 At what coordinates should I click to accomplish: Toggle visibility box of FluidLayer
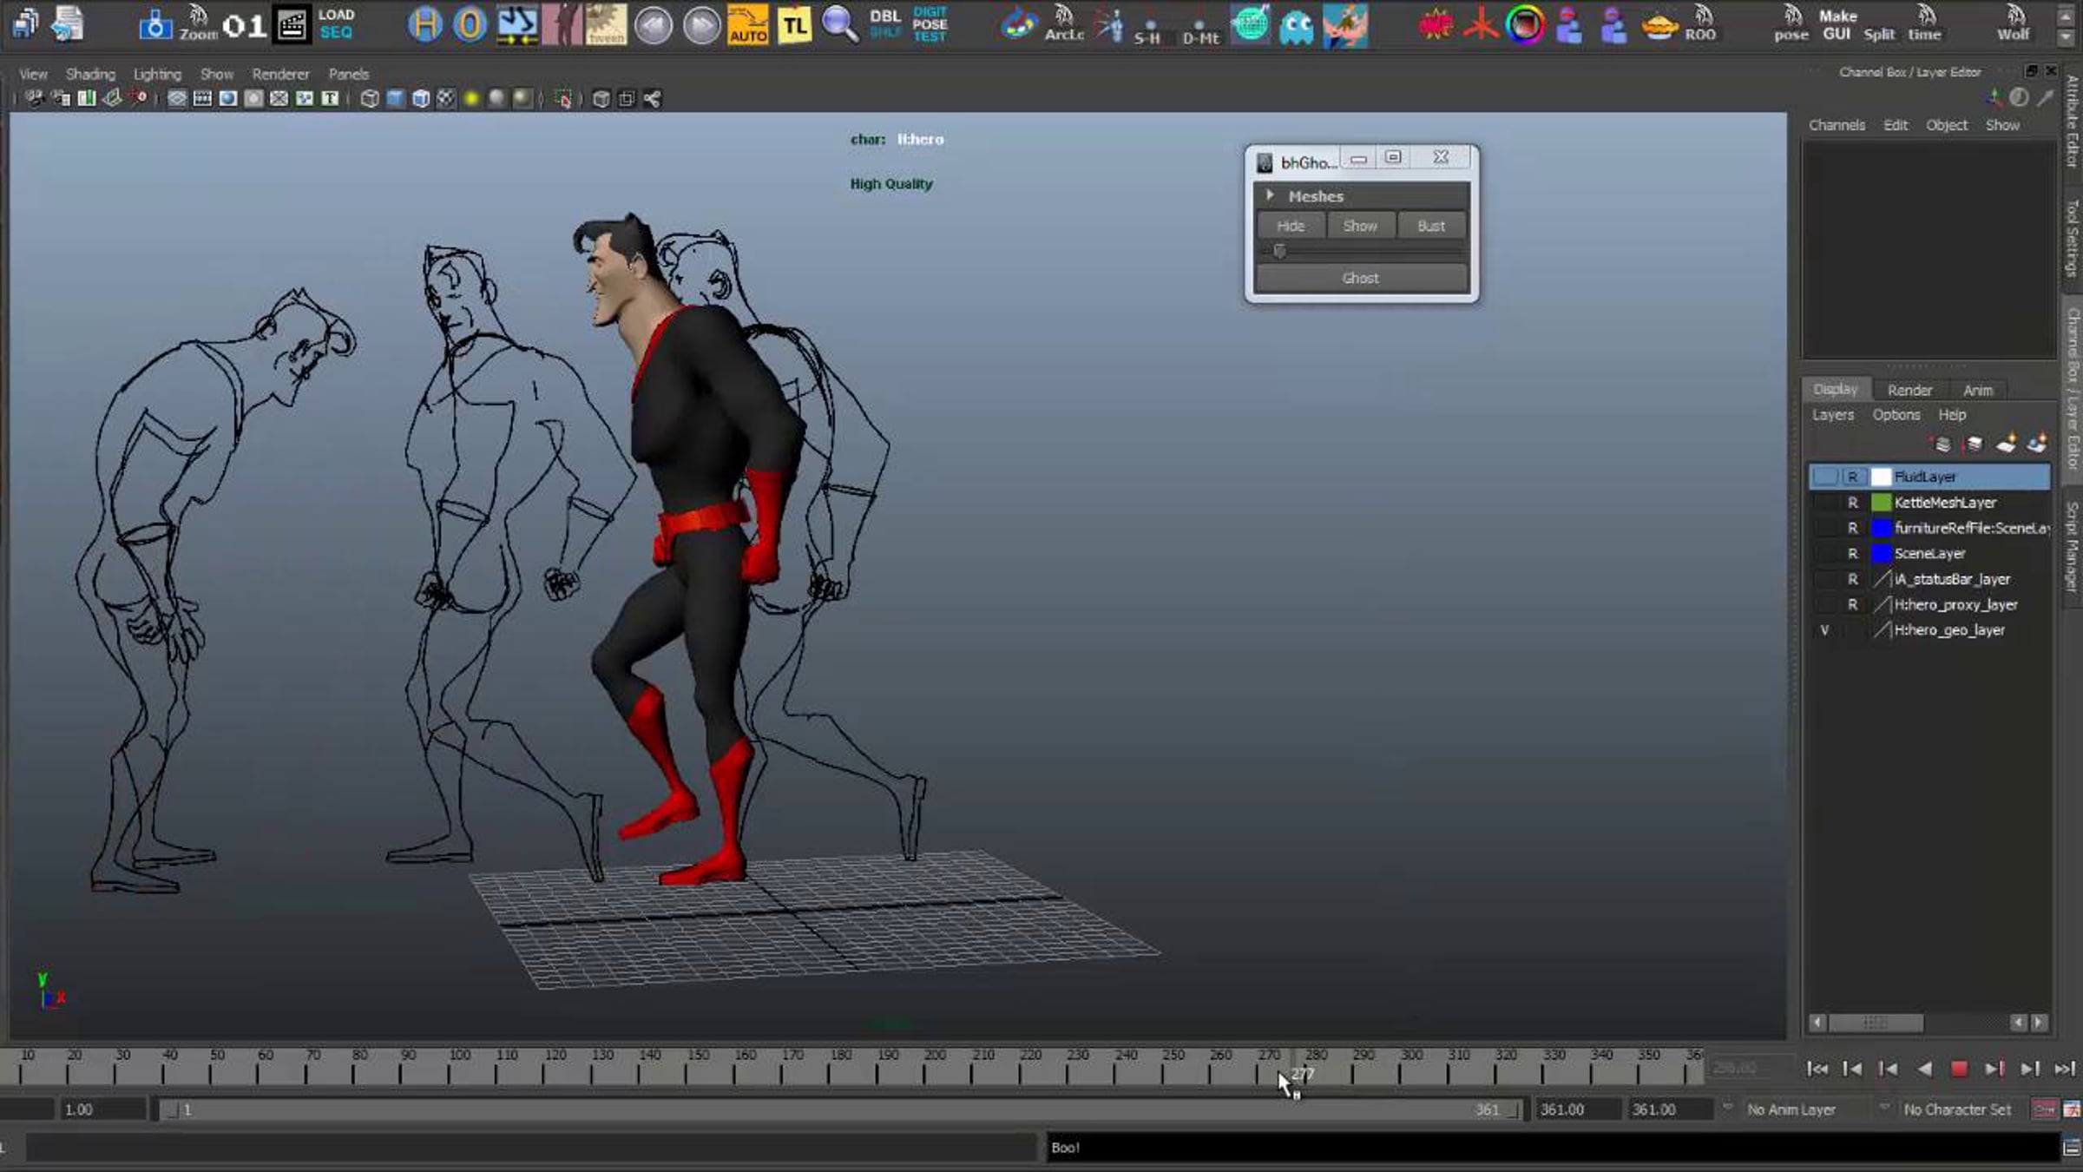coord(1825,477)
